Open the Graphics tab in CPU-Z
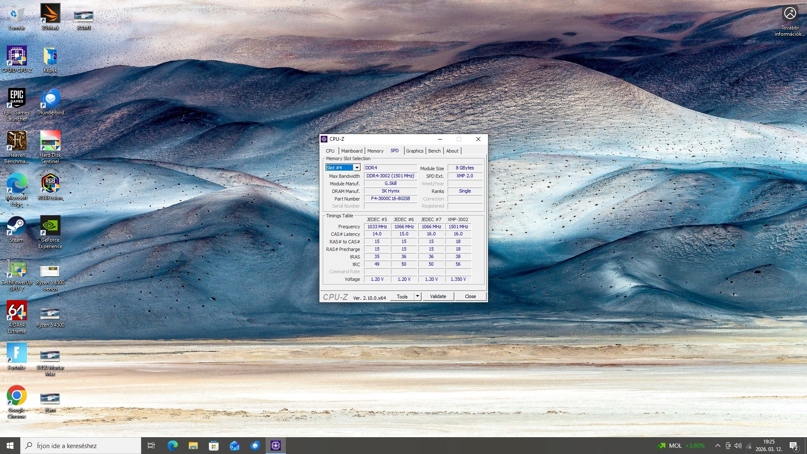Image resolution: width=807 pixels, height=454 pixels. click(x=414, y=151)
